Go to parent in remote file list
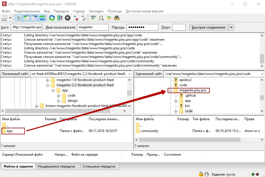The width and height of the screenshot is (265, 177). pyautogui.click(x=141, y=126)
